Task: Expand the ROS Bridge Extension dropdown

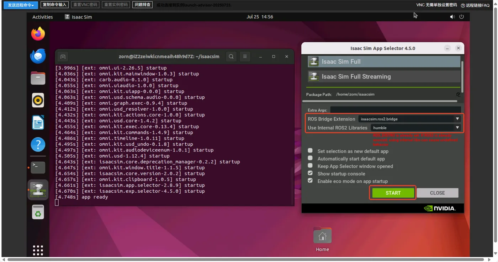Action: pyautogui.click(x=409, y=119)
